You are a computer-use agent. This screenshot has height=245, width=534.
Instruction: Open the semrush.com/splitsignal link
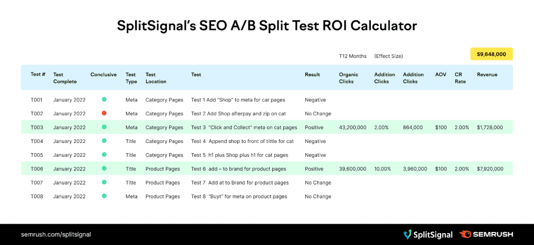click(52, 235)
